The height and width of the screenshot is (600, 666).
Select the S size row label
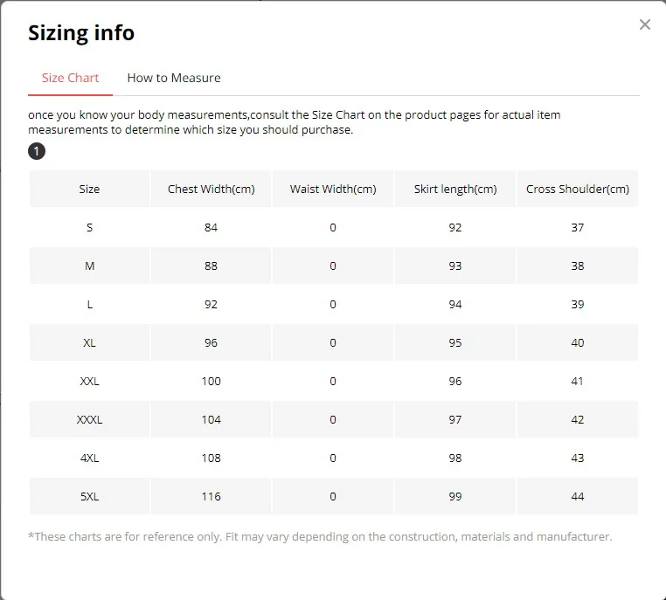click(89, 227)
